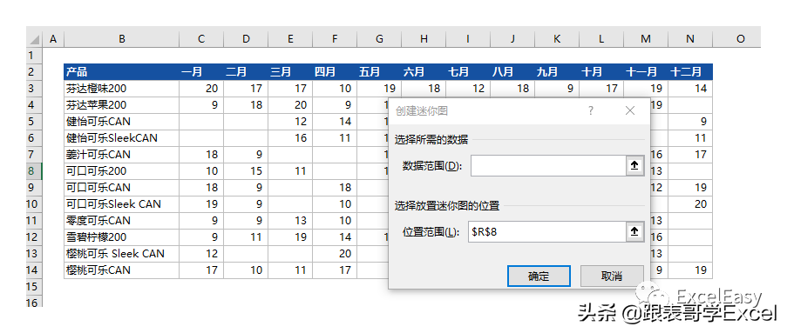Click the 八月 header cell
787x333 pixels.
(512, 71)
